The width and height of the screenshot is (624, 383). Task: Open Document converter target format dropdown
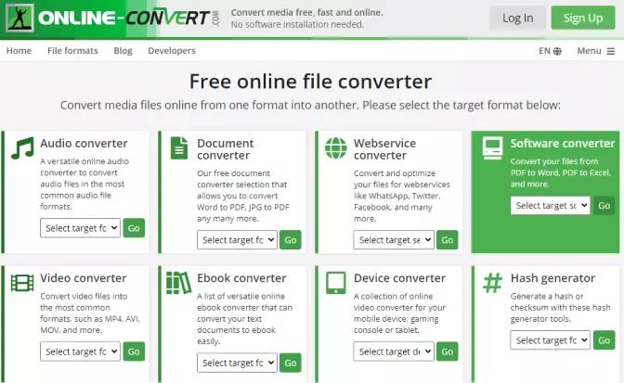coord(237,240)
